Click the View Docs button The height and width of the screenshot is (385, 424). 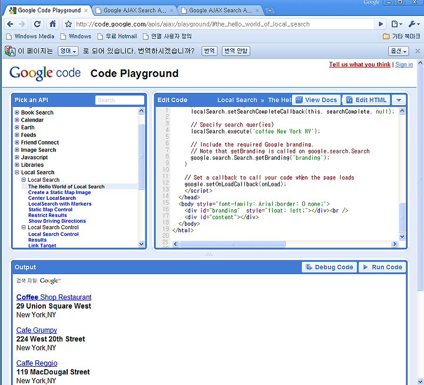316,100
